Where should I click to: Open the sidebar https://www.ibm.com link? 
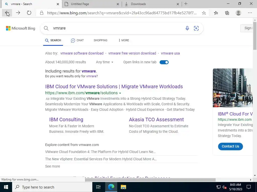pyautogui.click(x=235, y=119)
